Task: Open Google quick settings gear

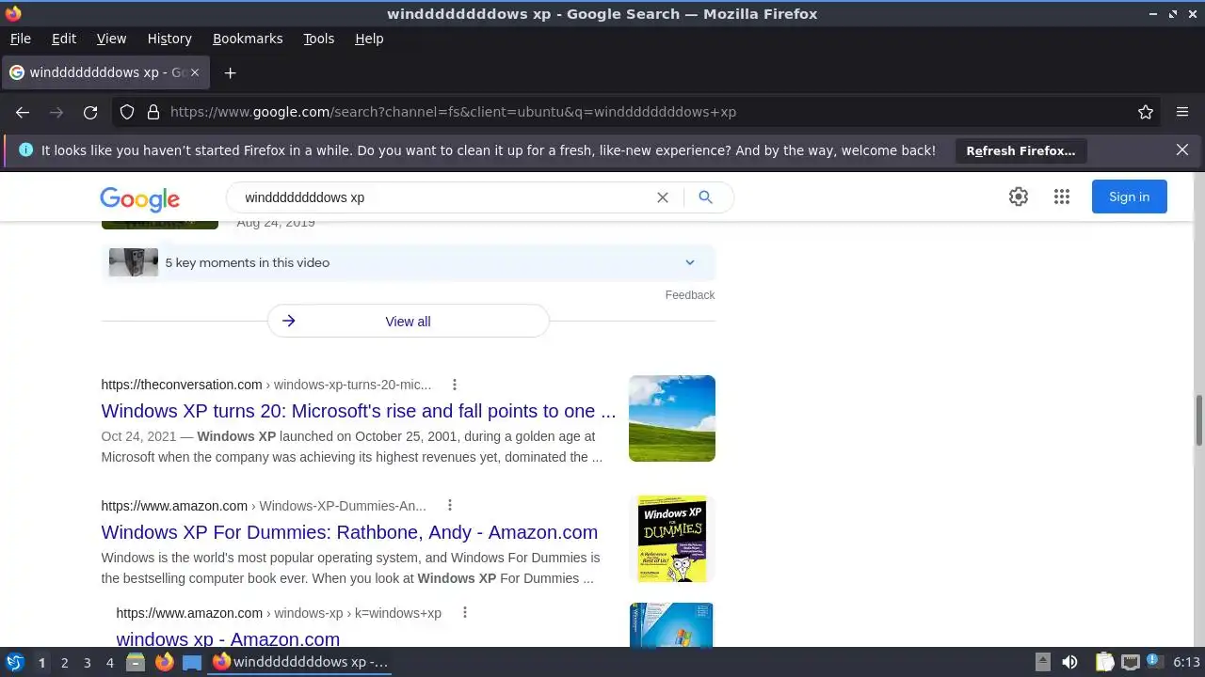Action: [x=1019, y=197]
